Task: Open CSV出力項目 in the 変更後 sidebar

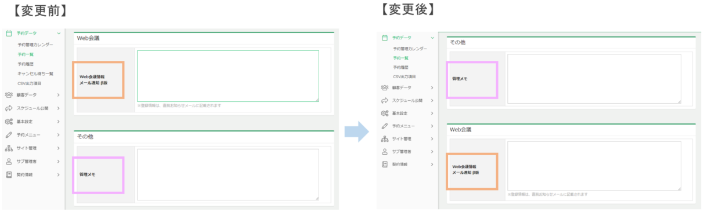Action: [405, 76]
